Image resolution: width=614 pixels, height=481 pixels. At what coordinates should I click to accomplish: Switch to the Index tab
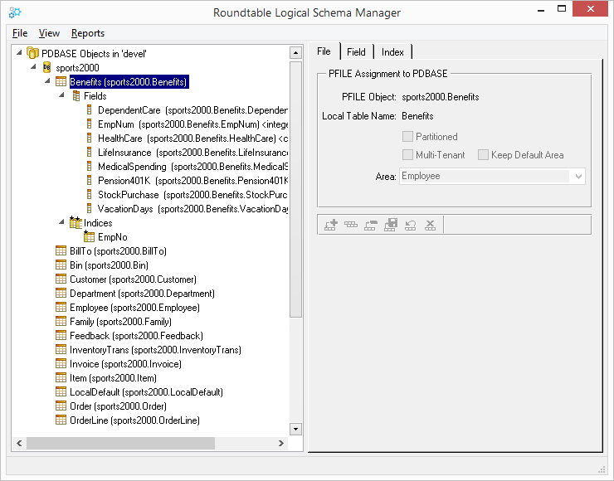[392, 52]
